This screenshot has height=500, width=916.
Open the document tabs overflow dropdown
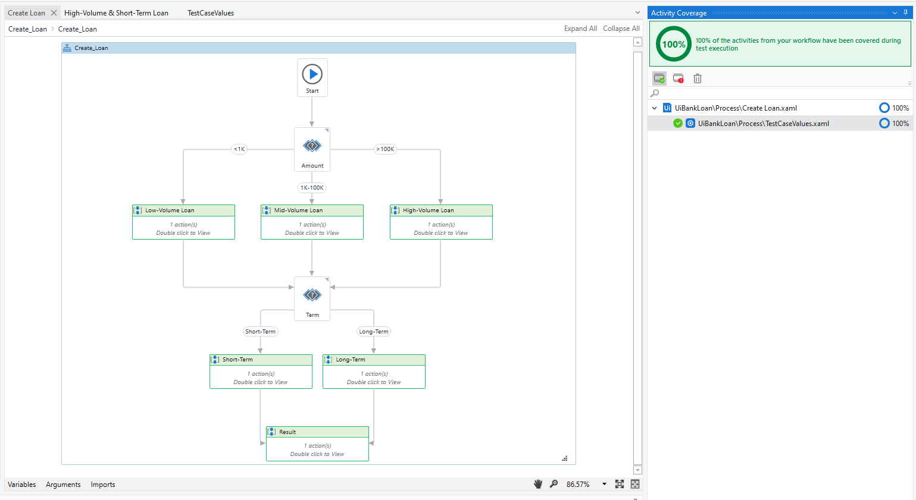(637, 12)
